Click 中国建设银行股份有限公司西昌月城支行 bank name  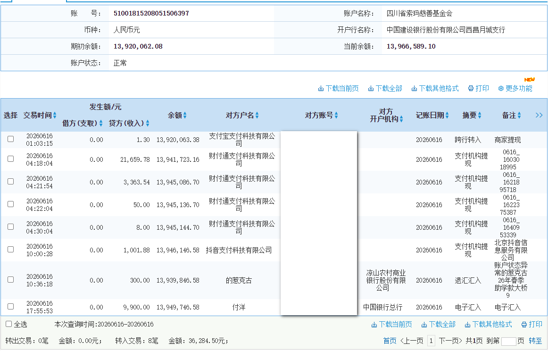[x=446, y=30]
